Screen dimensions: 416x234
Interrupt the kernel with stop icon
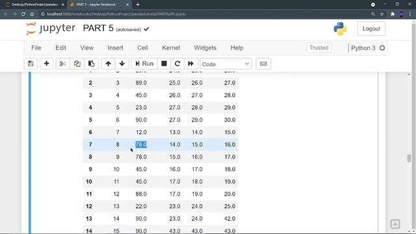(x=164, y=64)
